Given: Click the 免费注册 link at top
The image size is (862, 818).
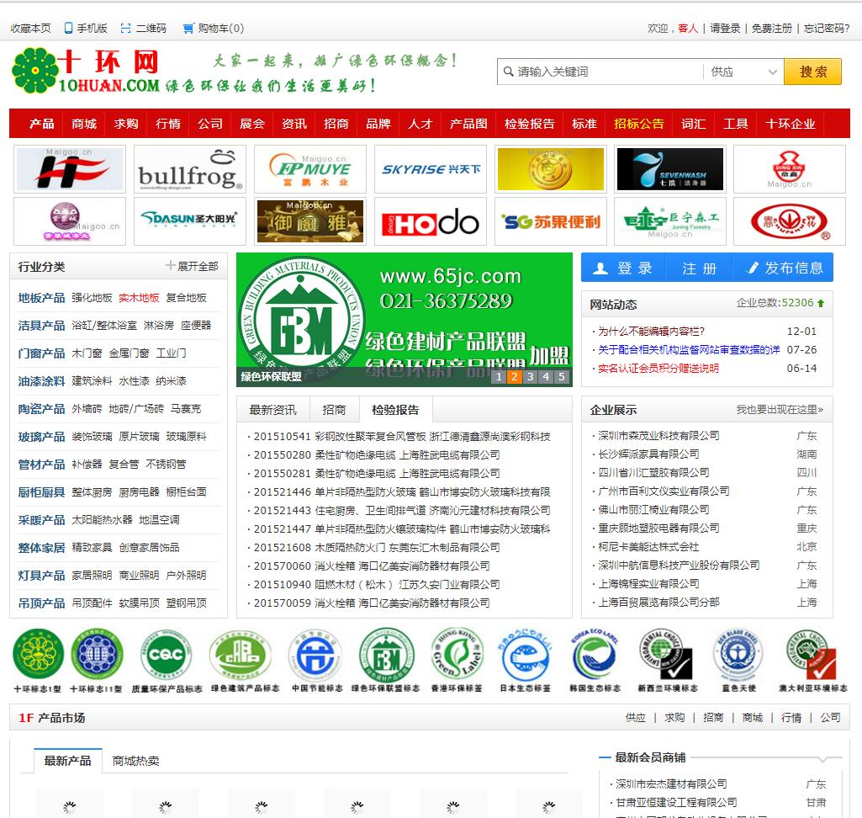Looking at the screenshot, I should [x=772, y=28].
